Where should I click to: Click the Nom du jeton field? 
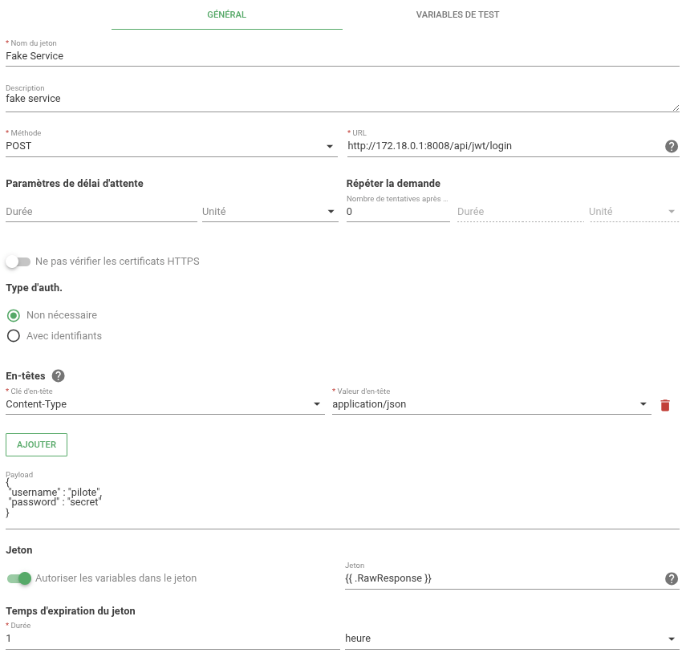point(342,56)
